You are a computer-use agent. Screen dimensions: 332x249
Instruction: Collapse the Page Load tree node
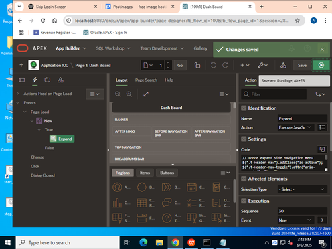pos(25,112)
